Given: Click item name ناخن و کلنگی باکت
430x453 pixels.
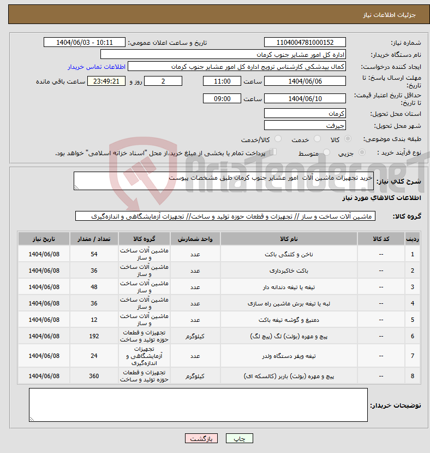Looking at the screenshot, I should [289, 254].
